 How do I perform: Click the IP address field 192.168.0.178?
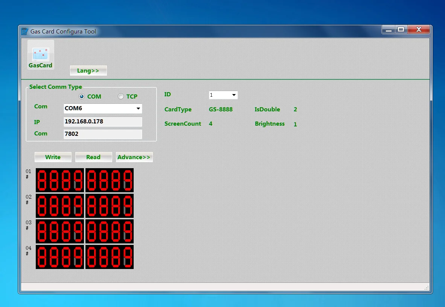click(103, 122)
